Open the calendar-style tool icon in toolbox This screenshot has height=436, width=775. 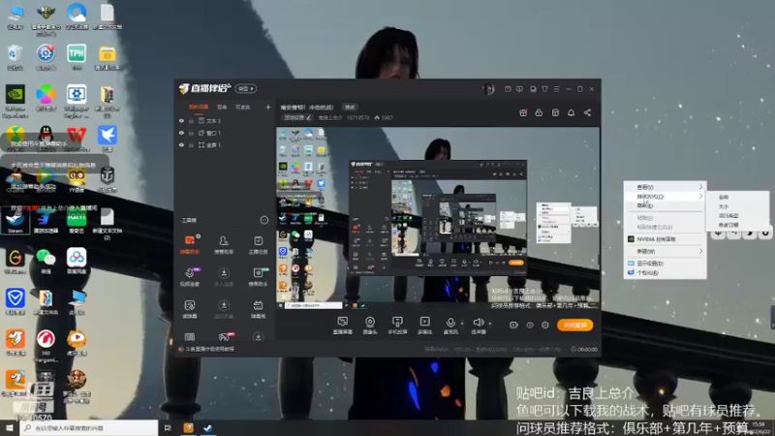click(258, 309)
